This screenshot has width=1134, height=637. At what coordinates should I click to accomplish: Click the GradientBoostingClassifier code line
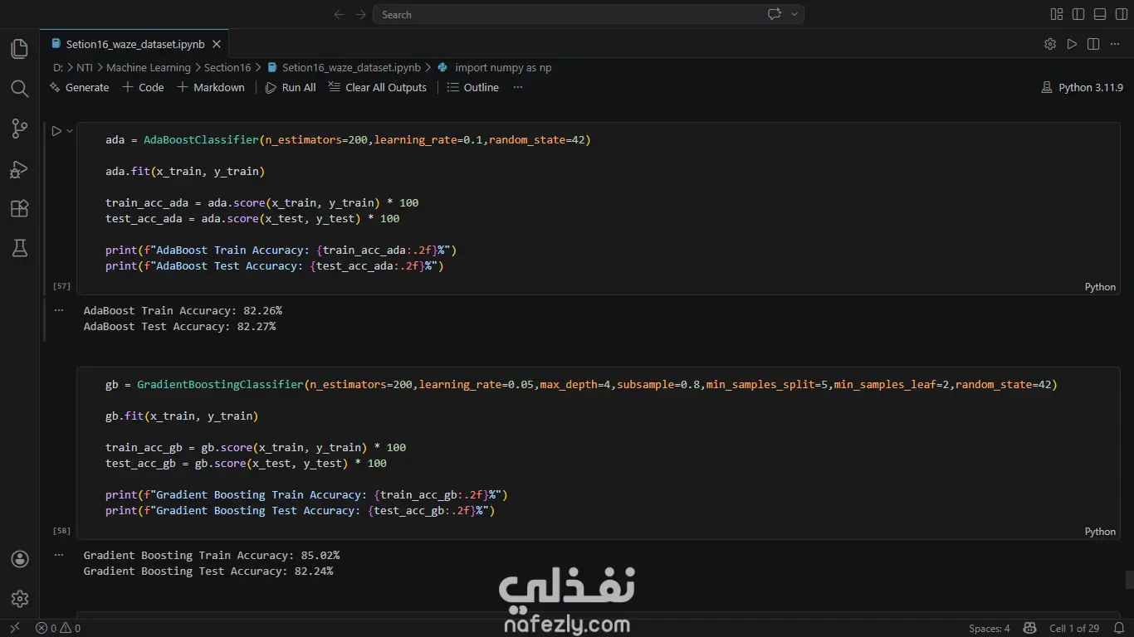click(581, 384)
